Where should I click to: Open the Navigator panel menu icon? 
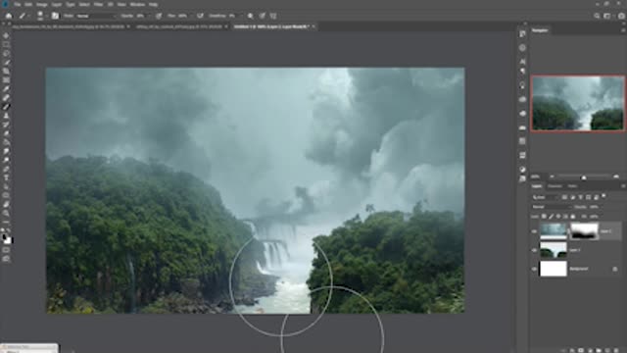point(623,30)
